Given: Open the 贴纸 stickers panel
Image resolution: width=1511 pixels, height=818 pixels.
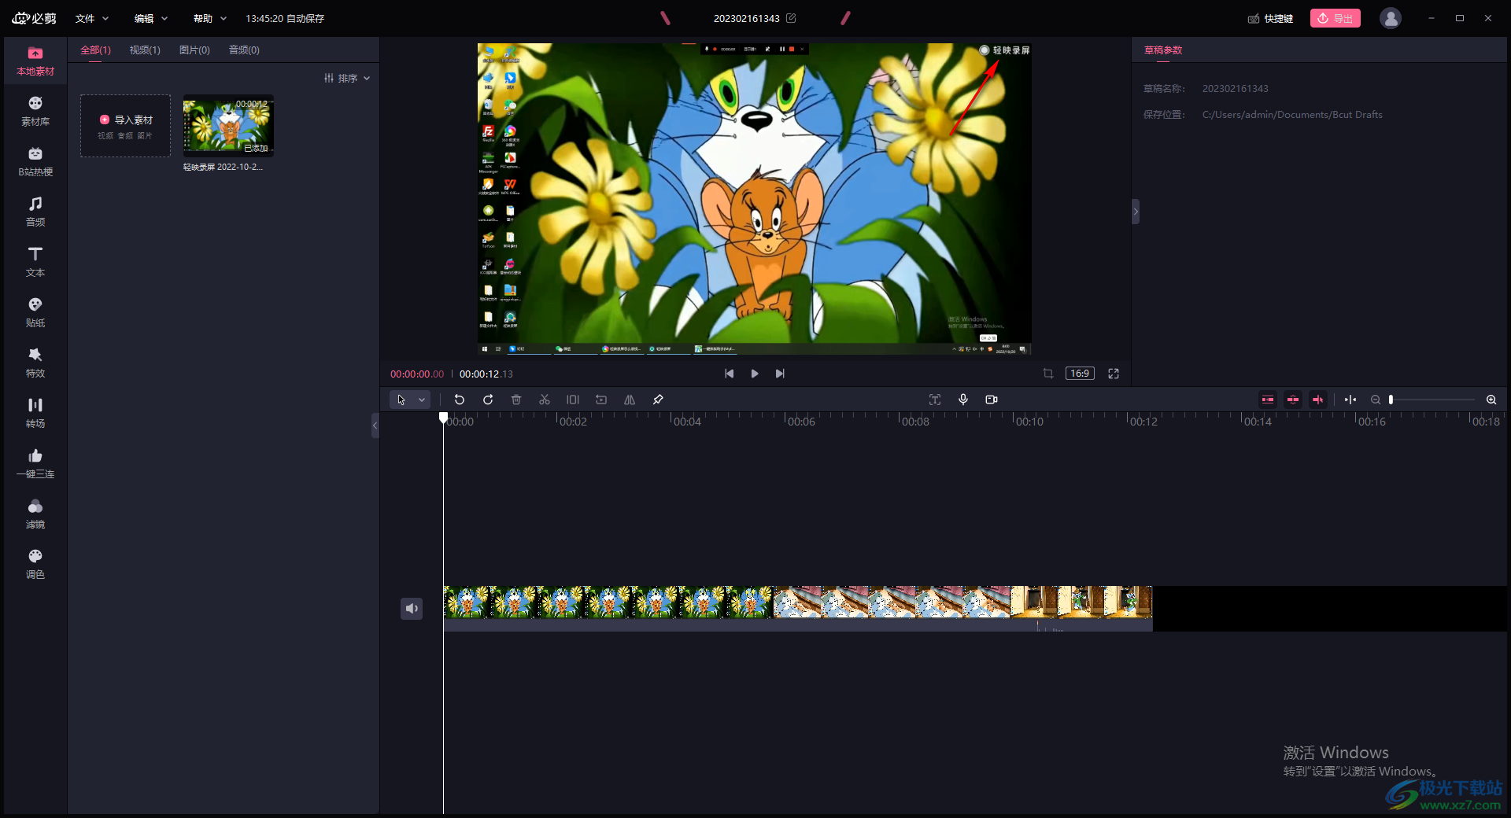Looking at the screenshot, I should pos(35,313).
